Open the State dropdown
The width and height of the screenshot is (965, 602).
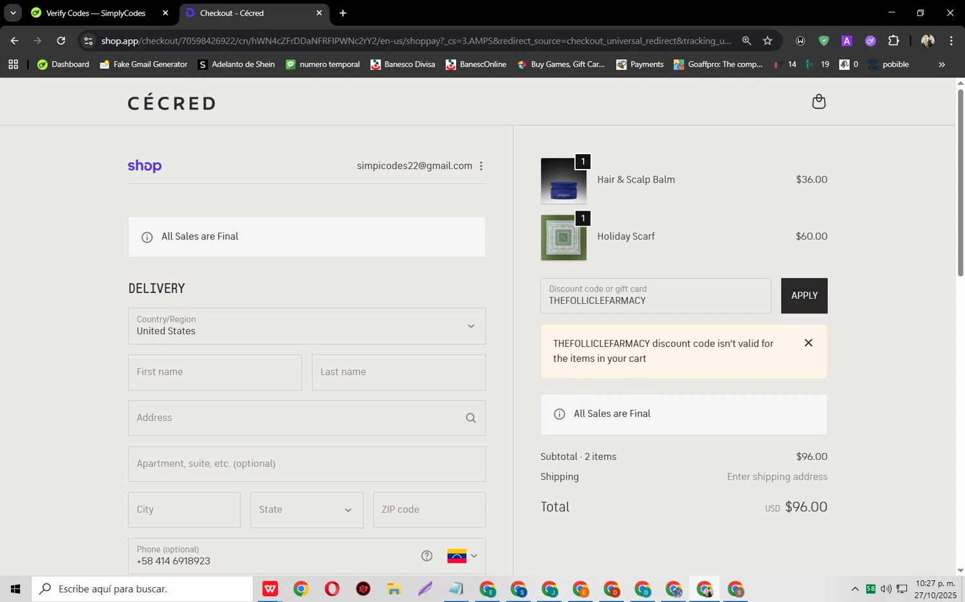tap(307, 510)
